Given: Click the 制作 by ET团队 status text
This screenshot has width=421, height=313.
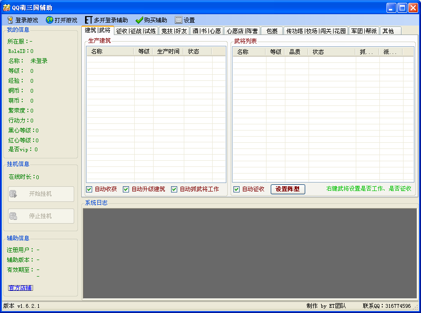Looking at the screenshot, I should click(x=326, y=306).
